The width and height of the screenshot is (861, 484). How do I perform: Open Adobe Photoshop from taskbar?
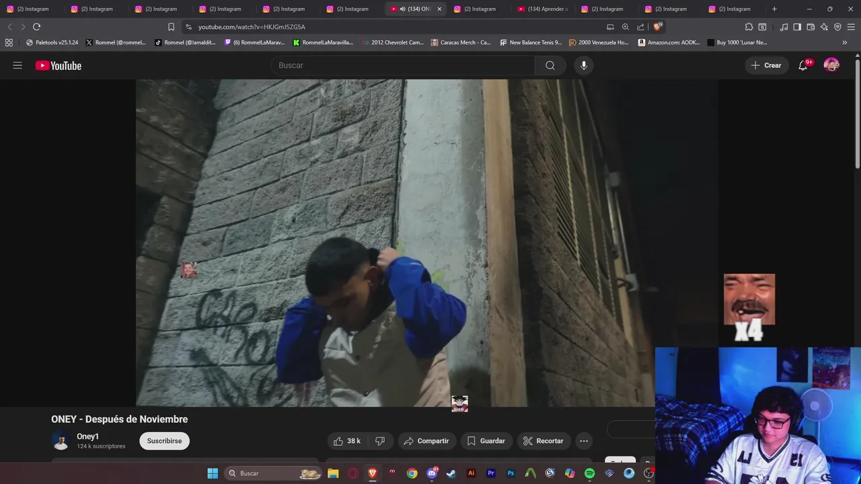tap(511, 473)
